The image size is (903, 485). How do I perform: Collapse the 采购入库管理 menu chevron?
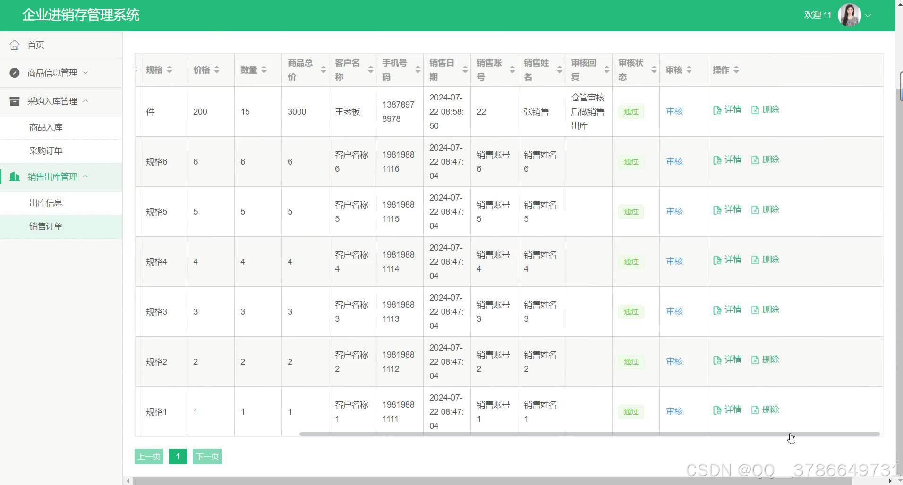point(85,101)
